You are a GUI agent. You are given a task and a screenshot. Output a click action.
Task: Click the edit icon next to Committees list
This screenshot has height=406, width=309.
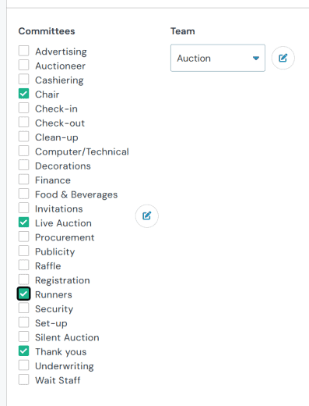[147, 216]
